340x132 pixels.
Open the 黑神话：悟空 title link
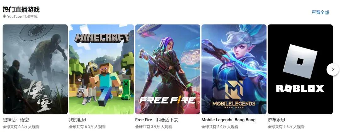[x=16, y=120]
